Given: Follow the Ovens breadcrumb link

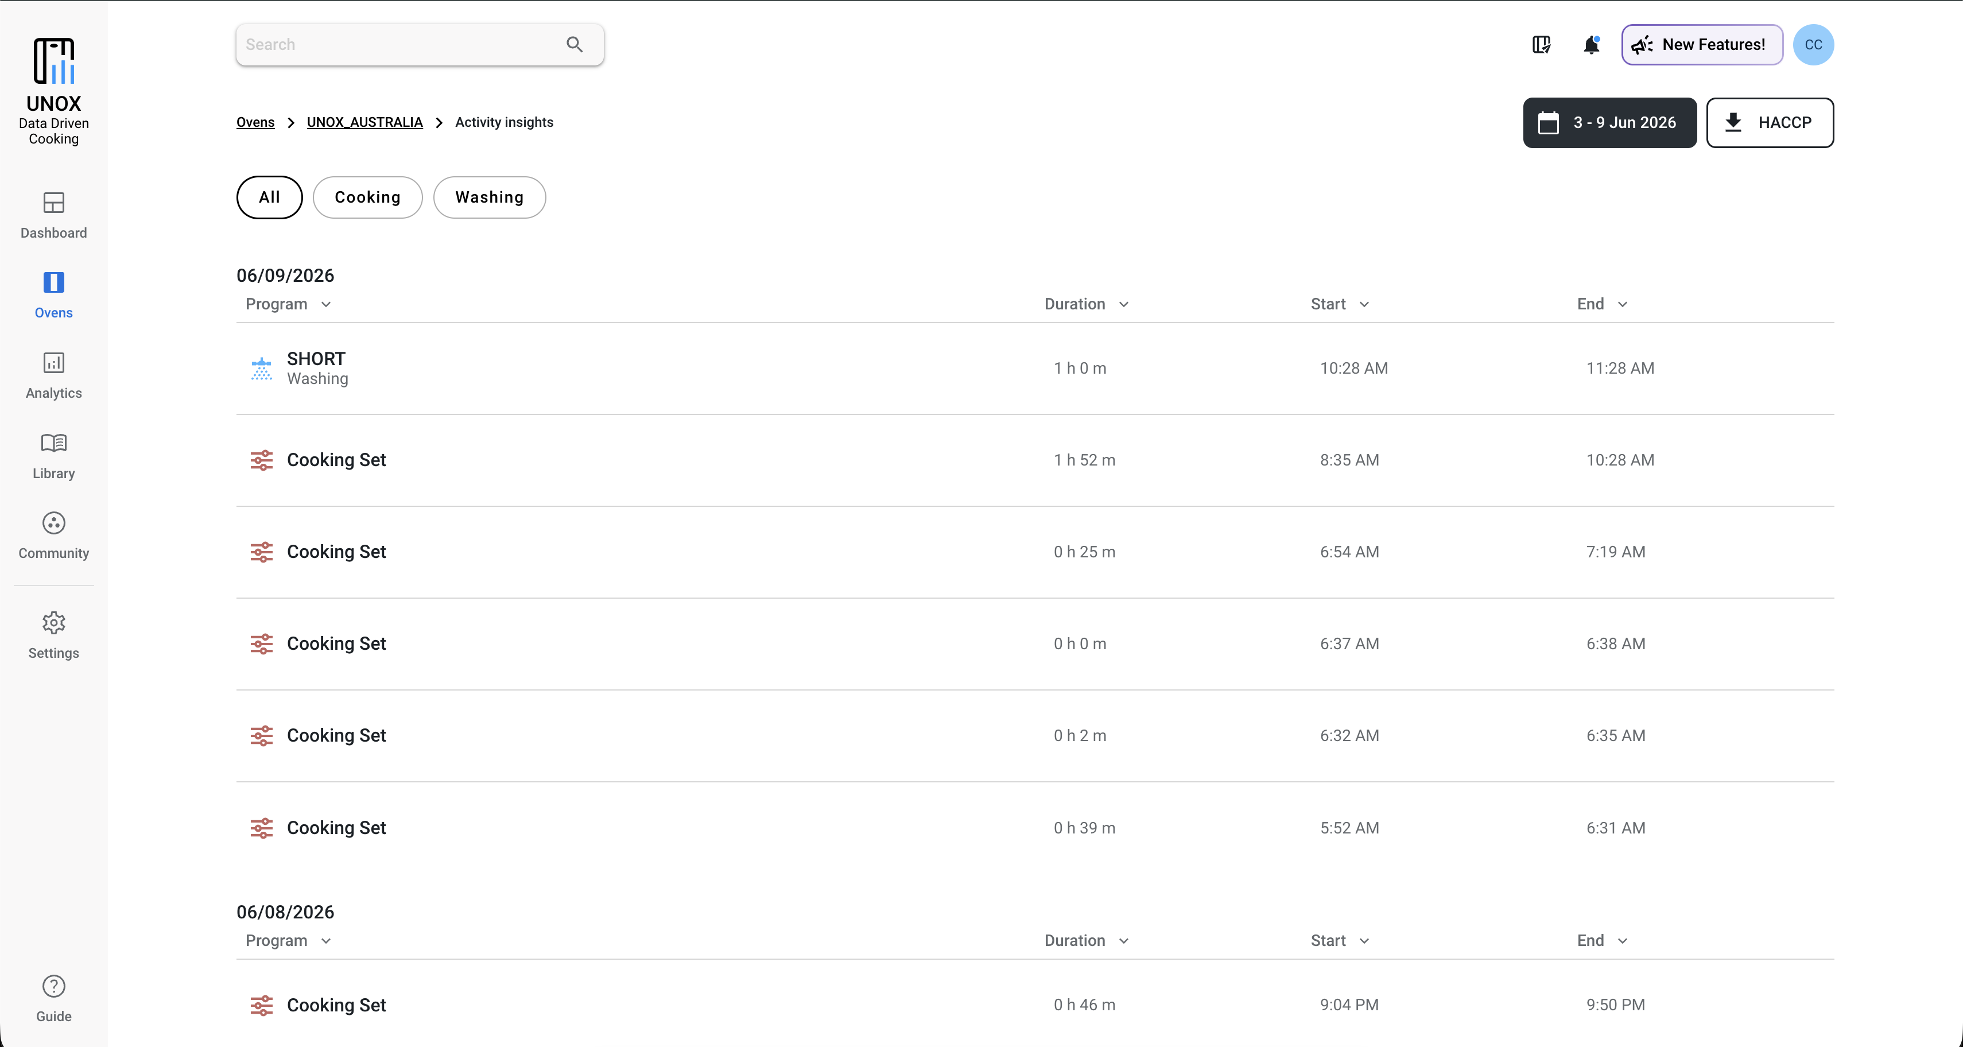Looking at the screenshot, I should click(x=255, y=122).
